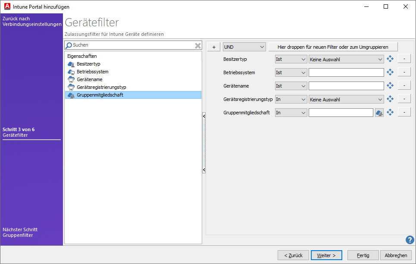Click the Betriebssystem value input field

346,72
